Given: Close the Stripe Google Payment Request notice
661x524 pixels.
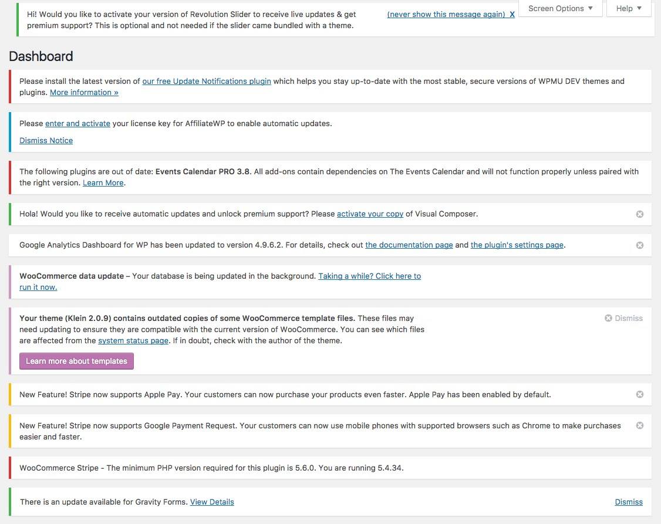Looking at the screenshot, I should click(639, 425).
